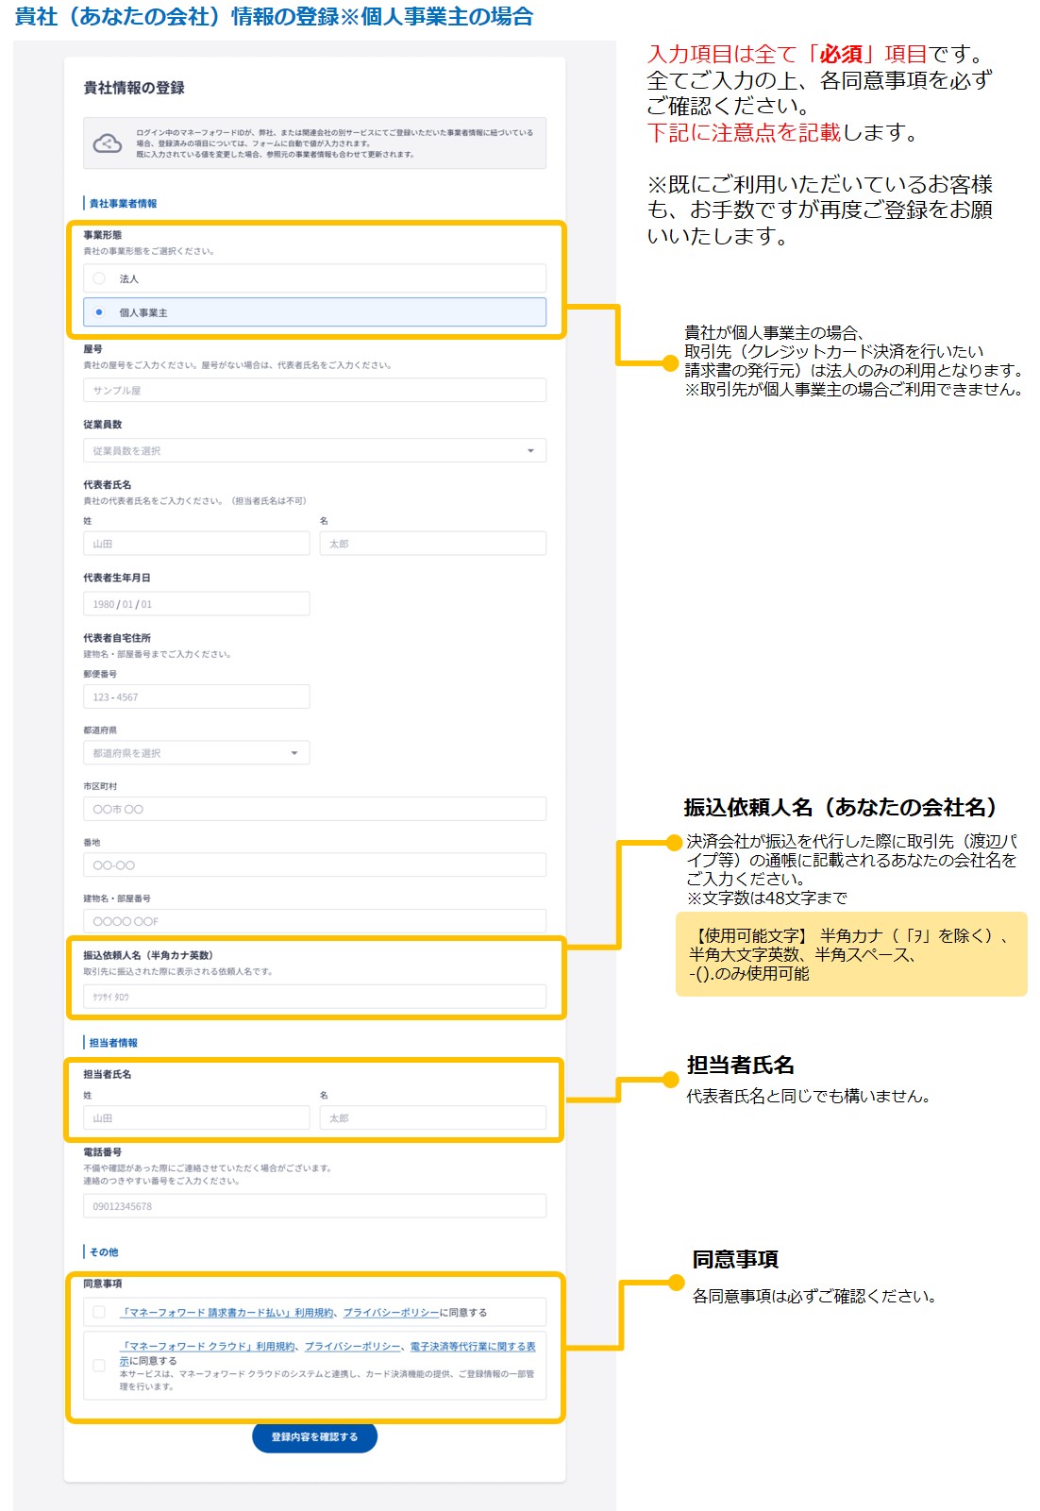Open the マネーフォワード クラウド 利用規約 link
The height and width of the screenshot is (1511, 1040).
[208, 1347]
